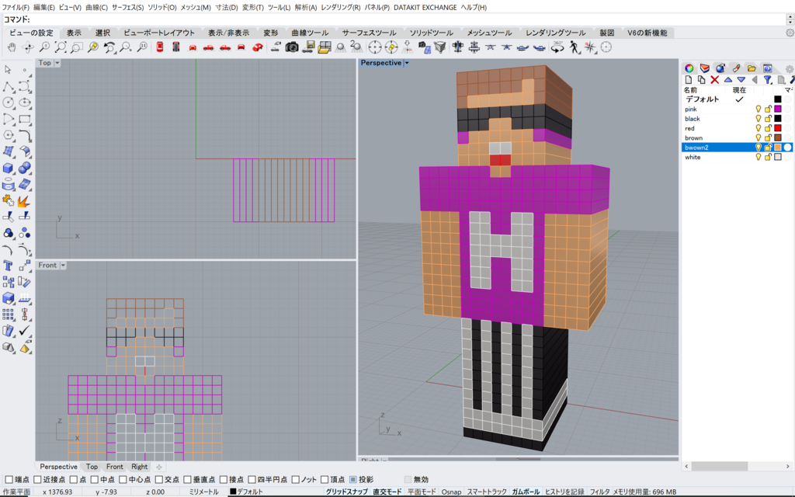Viewport: 795px width, 497px height.
Task: Uncheck the 投影 checkbox
Action: pyautogui.click(x=353, y=479)
